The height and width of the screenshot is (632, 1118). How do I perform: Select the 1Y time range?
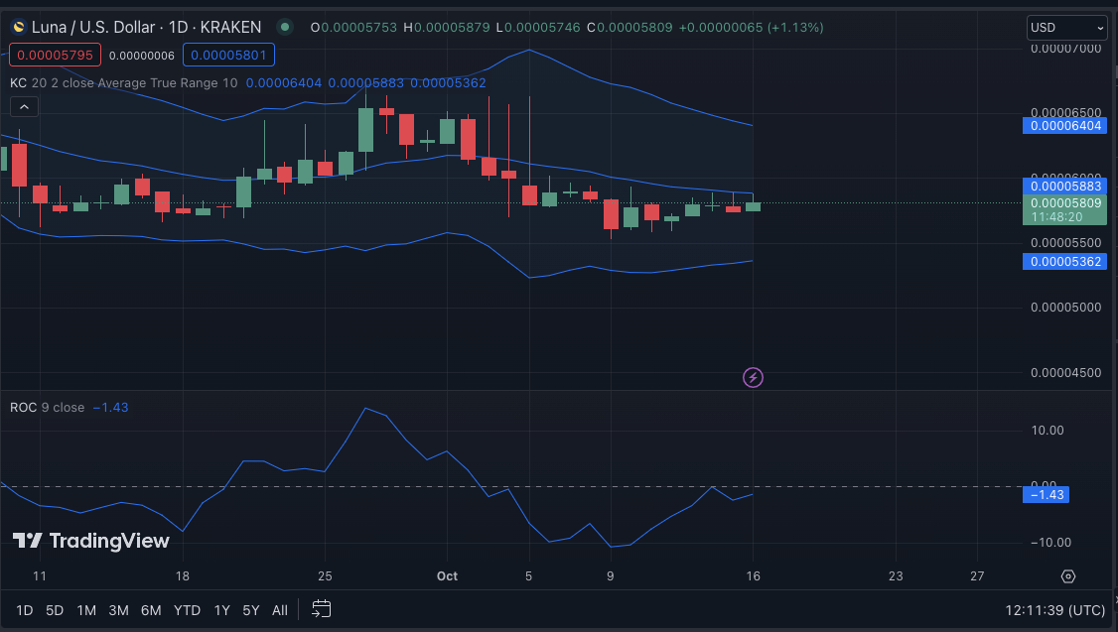tap(221, 610)
